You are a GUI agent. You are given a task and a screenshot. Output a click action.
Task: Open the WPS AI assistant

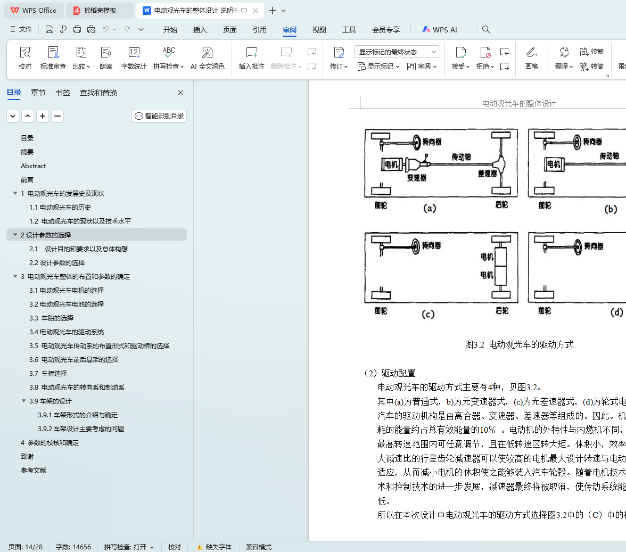coord(440,29)
